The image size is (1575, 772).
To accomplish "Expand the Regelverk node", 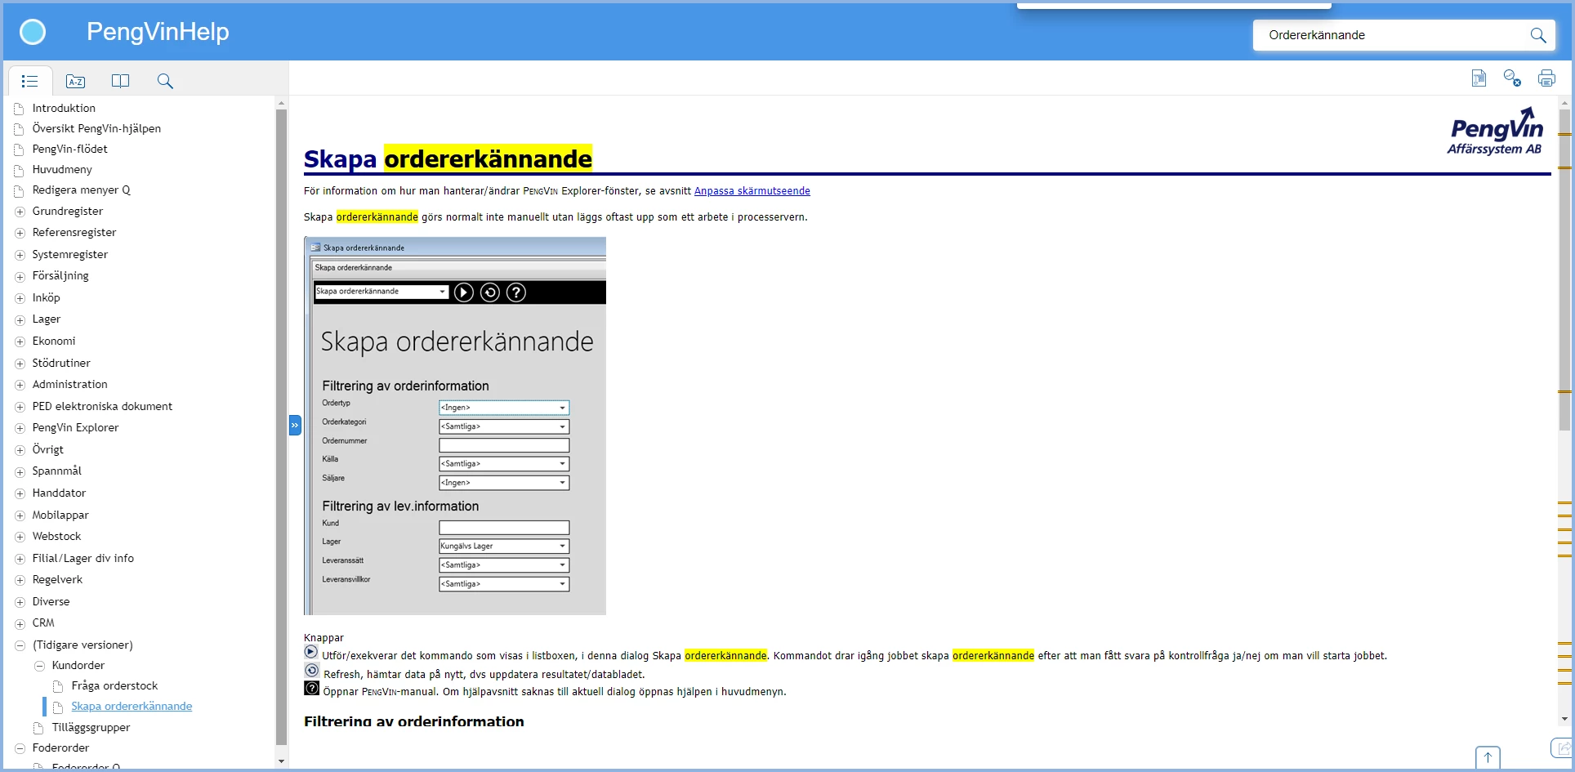I will pos(20,580).
